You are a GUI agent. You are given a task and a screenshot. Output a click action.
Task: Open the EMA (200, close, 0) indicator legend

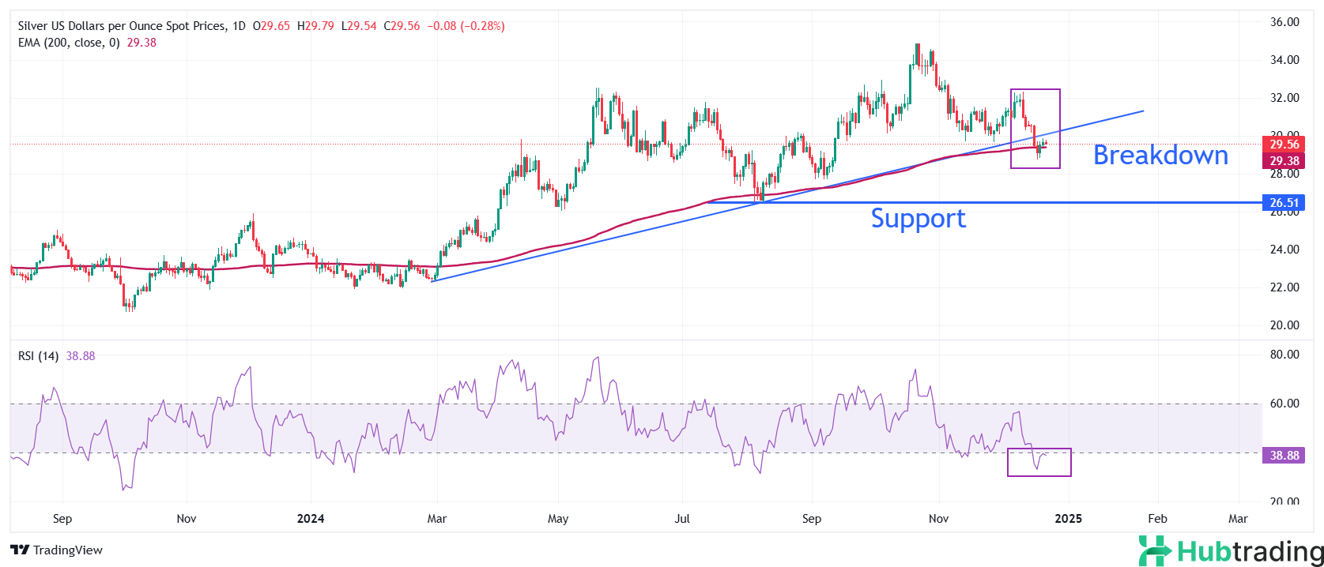tap(69, 43)
